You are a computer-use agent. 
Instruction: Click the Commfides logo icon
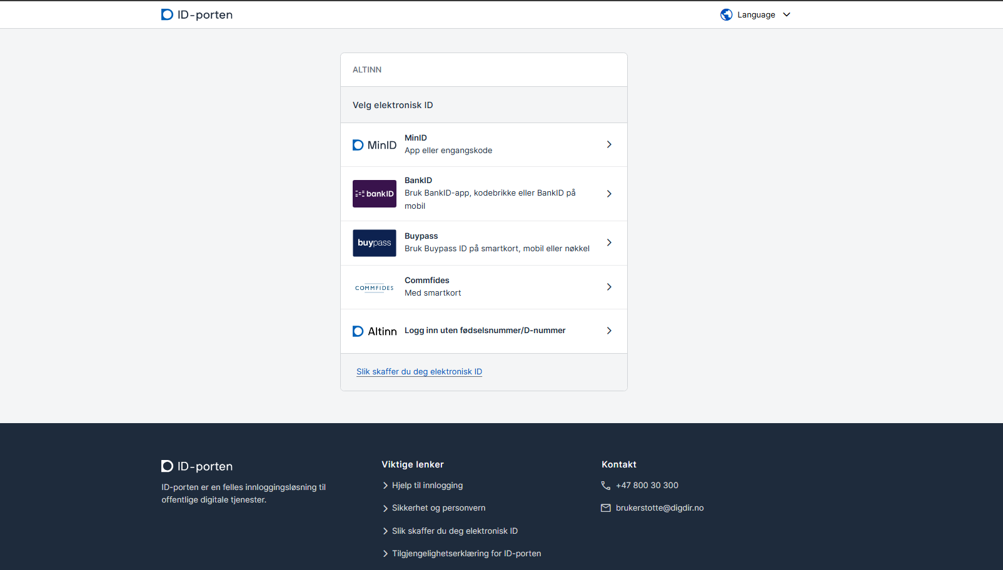pyautogui.click(x=374, y=287)
